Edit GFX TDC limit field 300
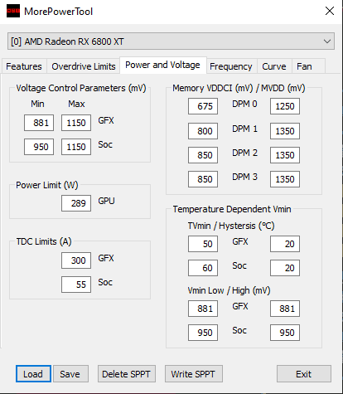Image resolution: width=343 pixels, height=394 pixels. pos(76,260)
